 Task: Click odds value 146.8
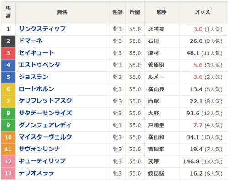(x=191, y=161)
